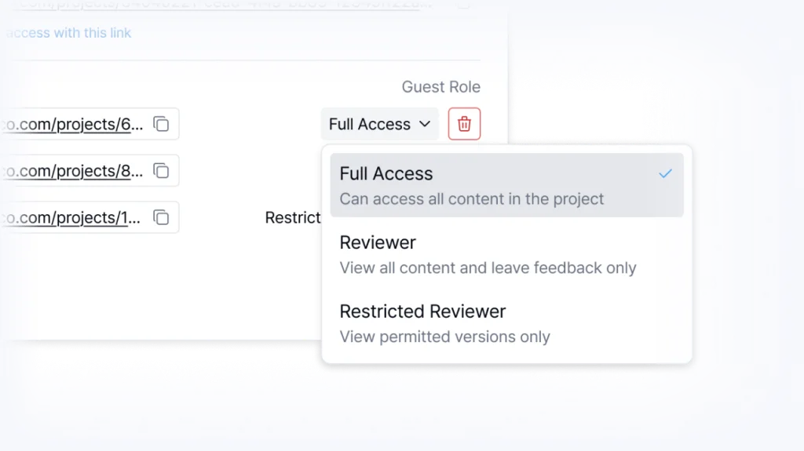Open the co.com/projects/1... link
The width and height of the screenshot is (804, 451).
73,217
